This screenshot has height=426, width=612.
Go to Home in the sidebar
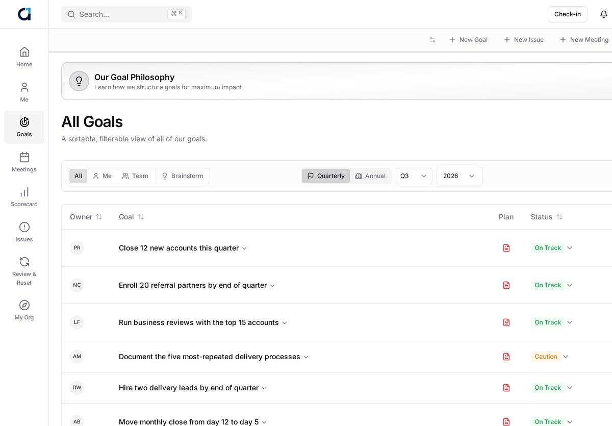click(x=24, y=57)
